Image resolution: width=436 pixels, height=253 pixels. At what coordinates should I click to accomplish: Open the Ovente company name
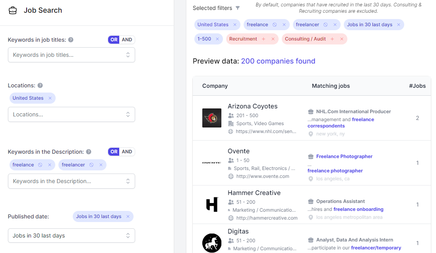click(x=238, y=151)
